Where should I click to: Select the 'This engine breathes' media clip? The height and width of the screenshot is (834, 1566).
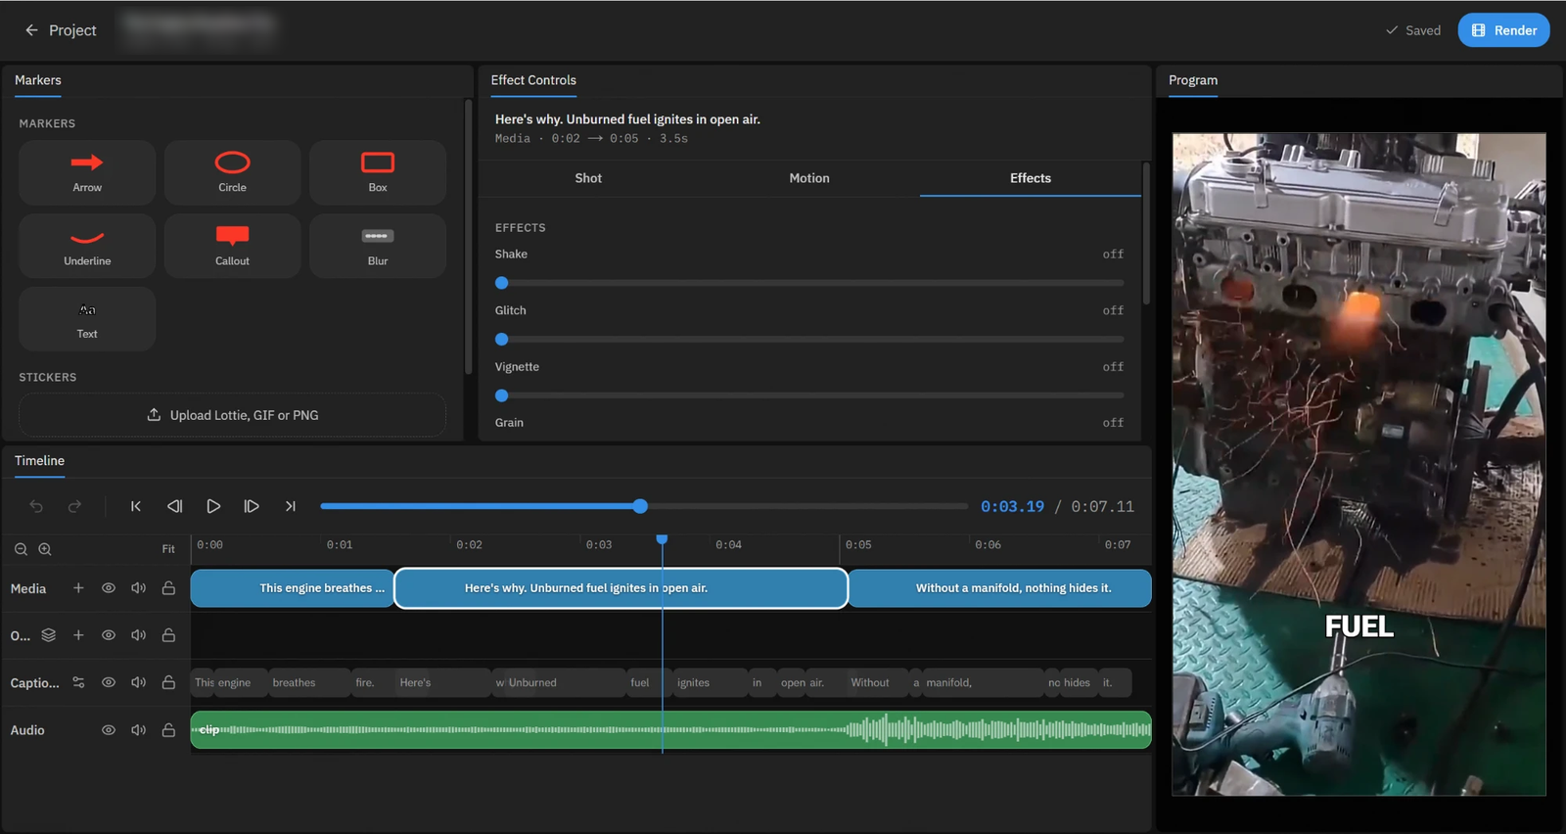[x=293, y=588]
